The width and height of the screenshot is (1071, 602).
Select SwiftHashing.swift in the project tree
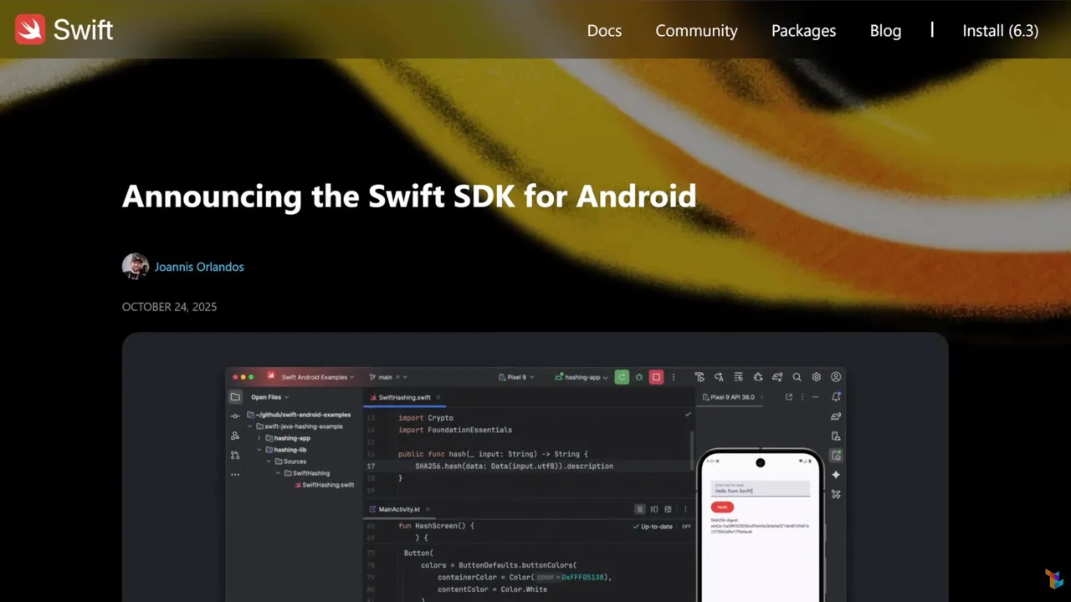[324, 485]
